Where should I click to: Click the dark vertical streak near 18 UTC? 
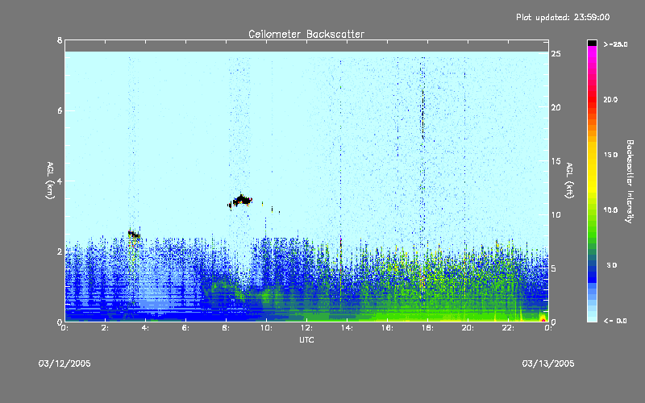[422, 115]
